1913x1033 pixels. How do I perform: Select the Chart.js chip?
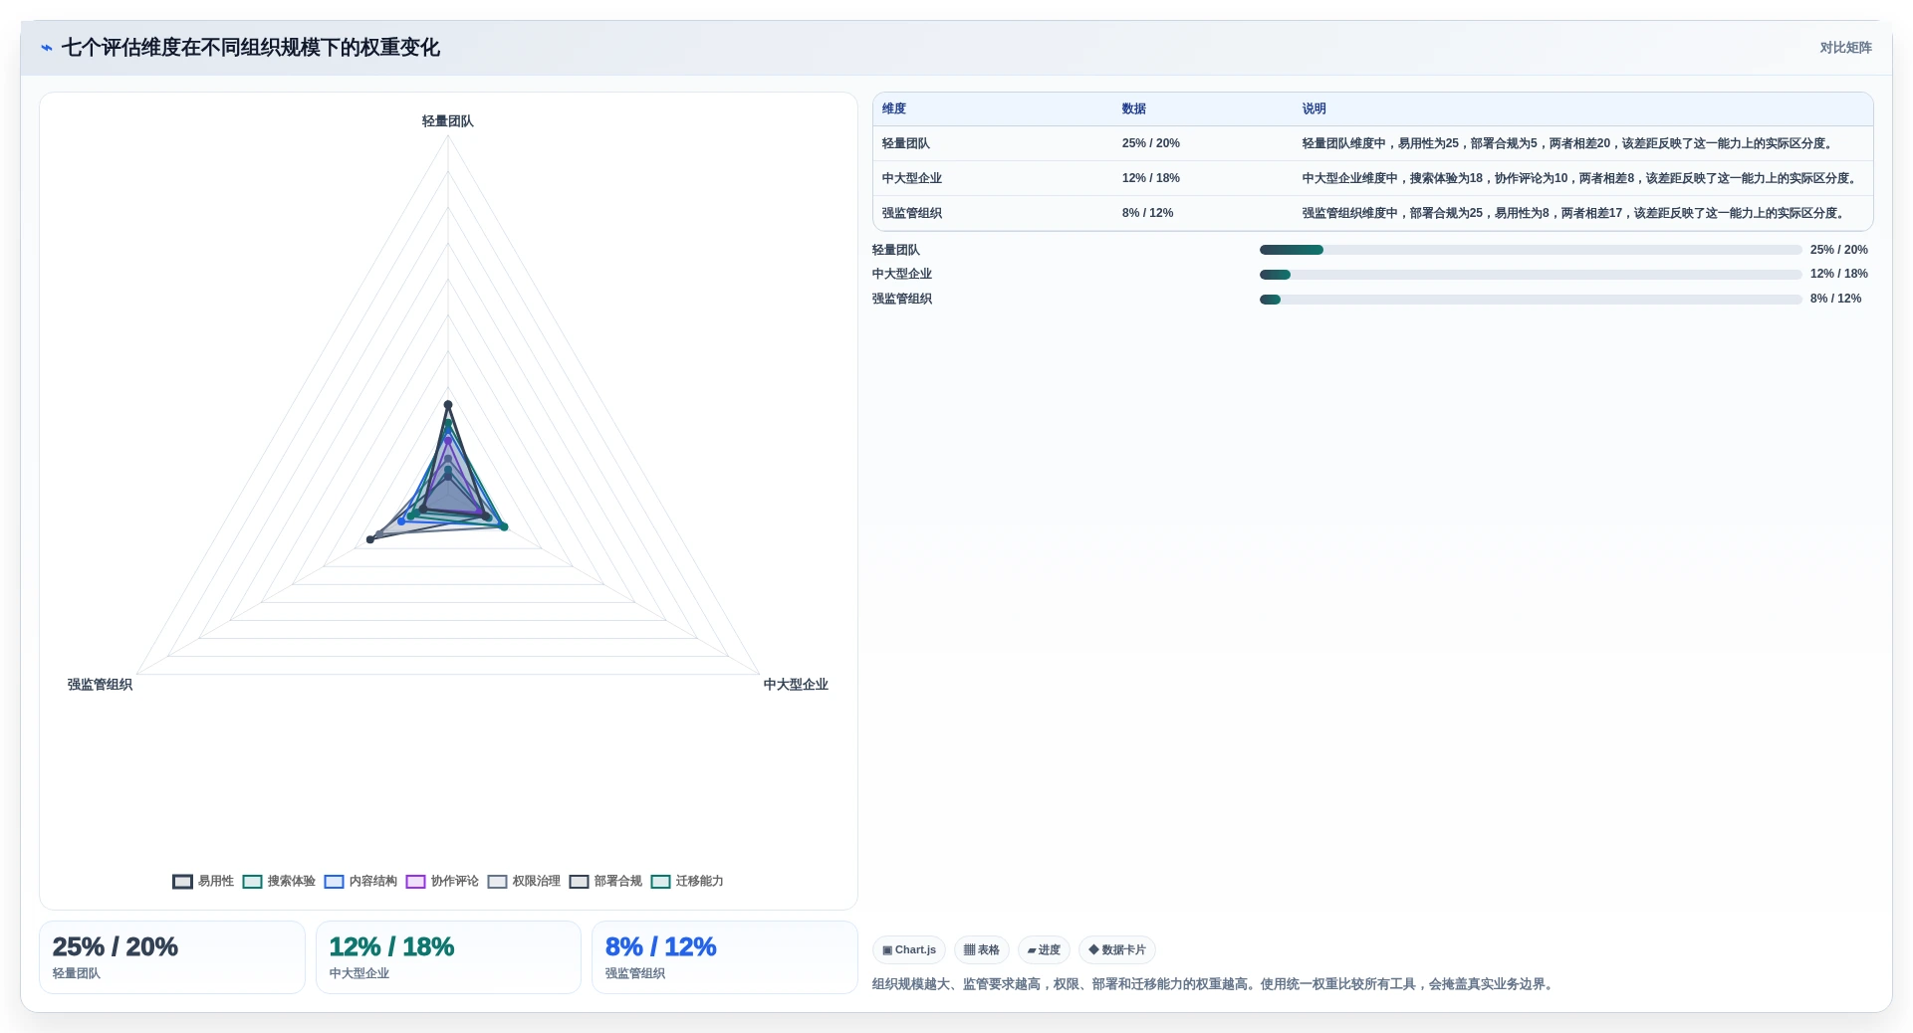(x=909, y=949)
